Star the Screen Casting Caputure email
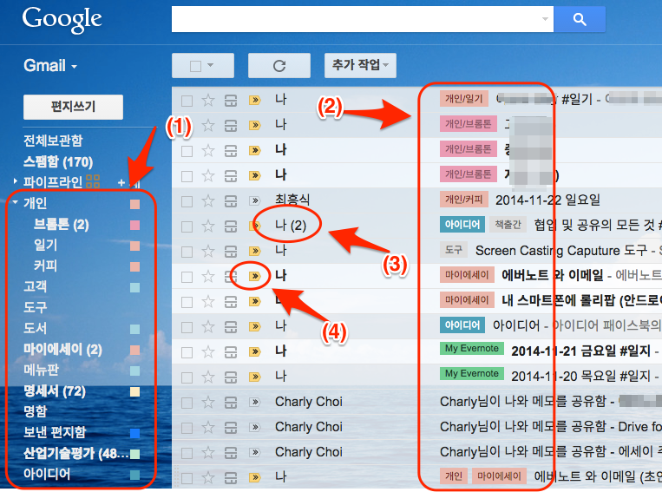 (208, 251)
